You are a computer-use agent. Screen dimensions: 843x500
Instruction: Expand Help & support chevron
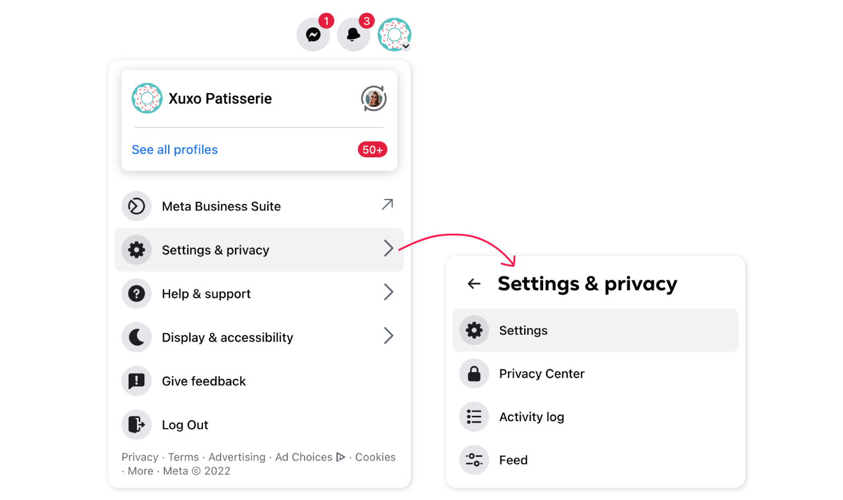388,292
